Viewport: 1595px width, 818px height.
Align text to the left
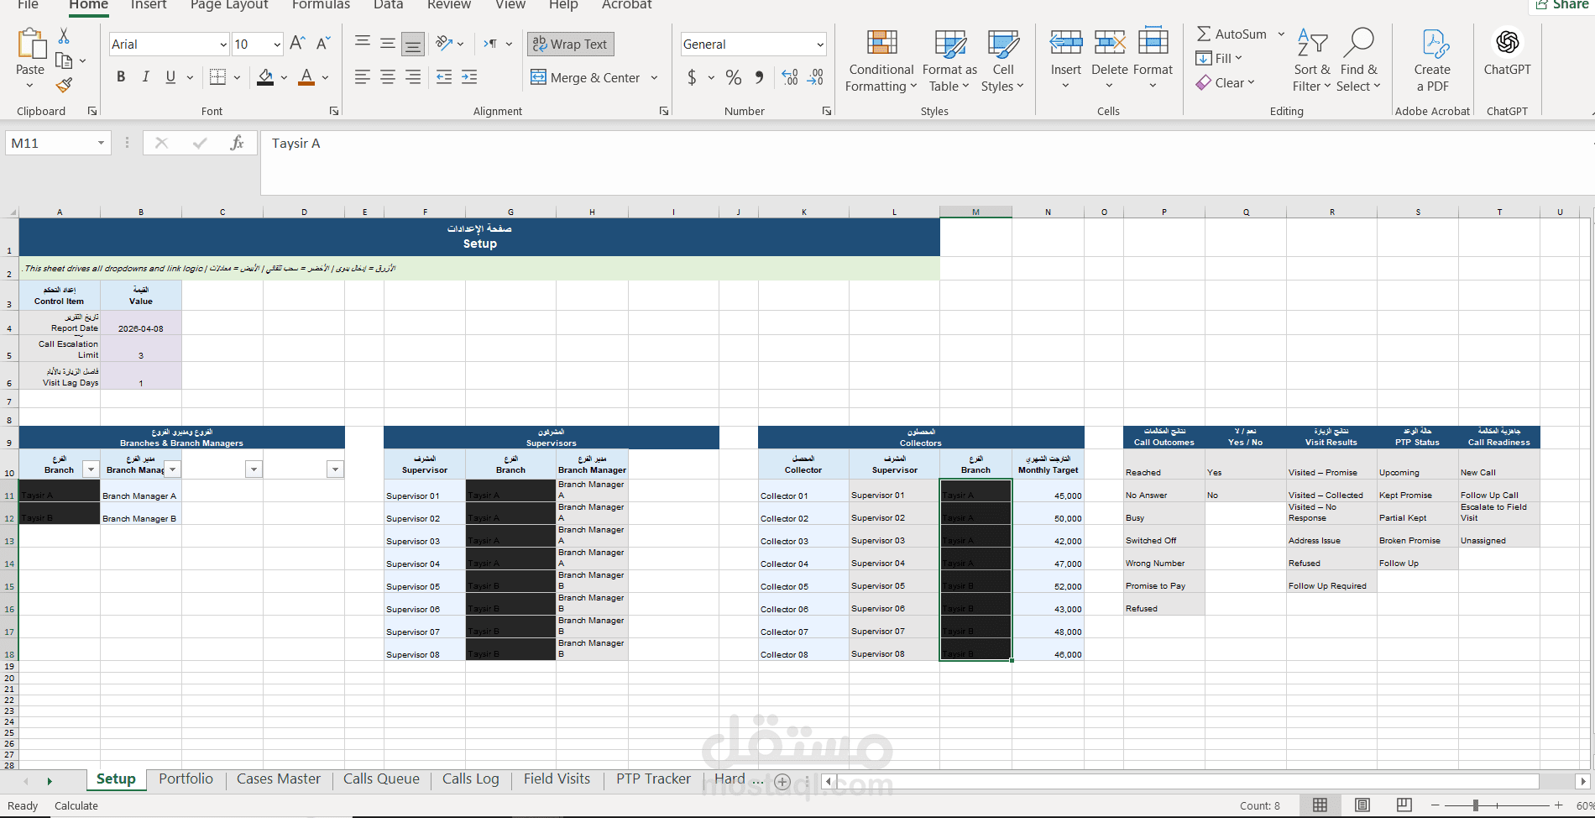(x=363, y=77)
